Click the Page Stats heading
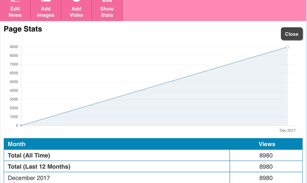The width and height of the screenshot is (307, 183). [23, 29]
